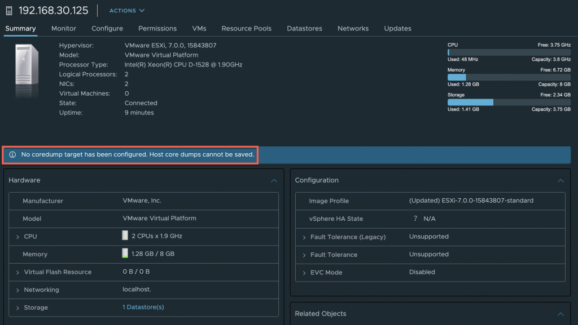Open the Actions dropdown menu
Screen dimensions: 578x325
(x=126, y=11)
